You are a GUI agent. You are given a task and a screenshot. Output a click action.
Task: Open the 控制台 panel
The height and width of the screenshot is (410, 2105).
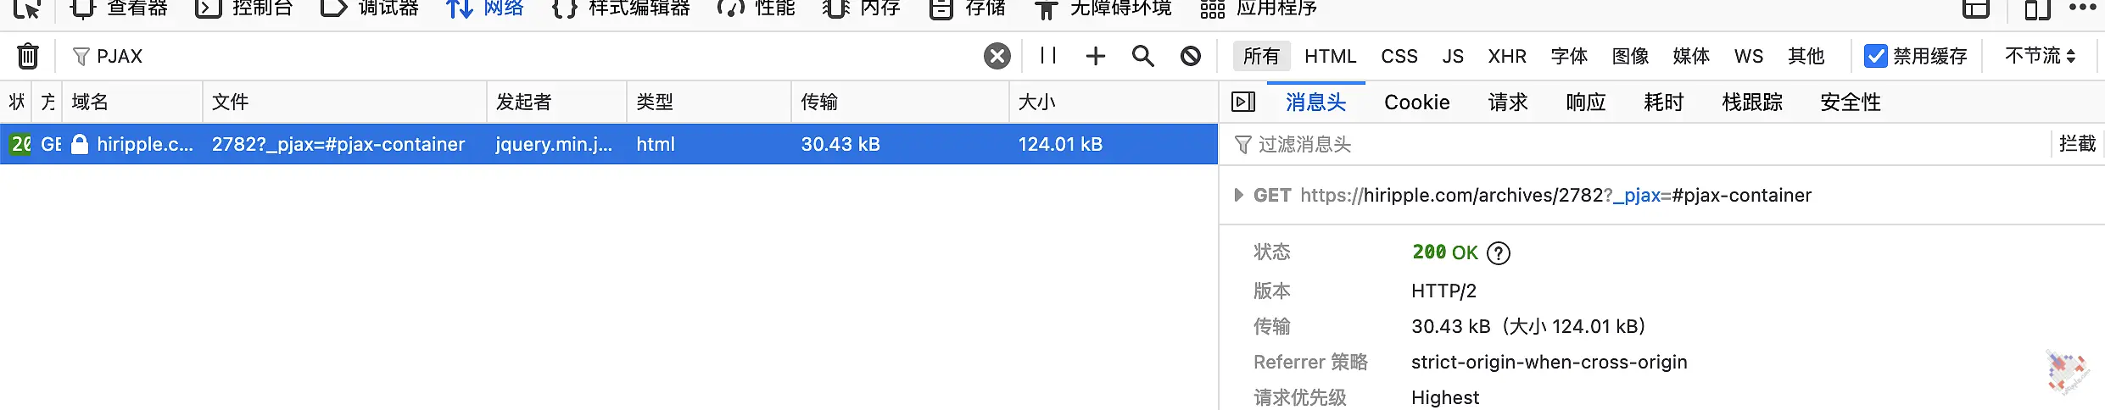coord(245,8)
